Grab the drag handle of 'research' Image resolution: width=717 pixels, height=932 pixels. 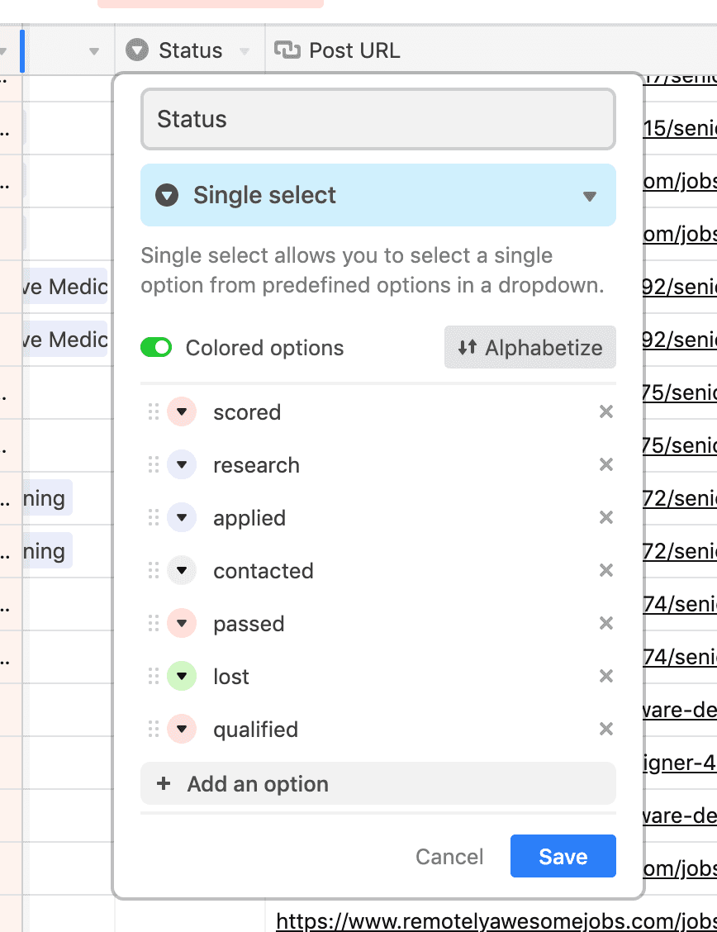[x=154, y=465]
